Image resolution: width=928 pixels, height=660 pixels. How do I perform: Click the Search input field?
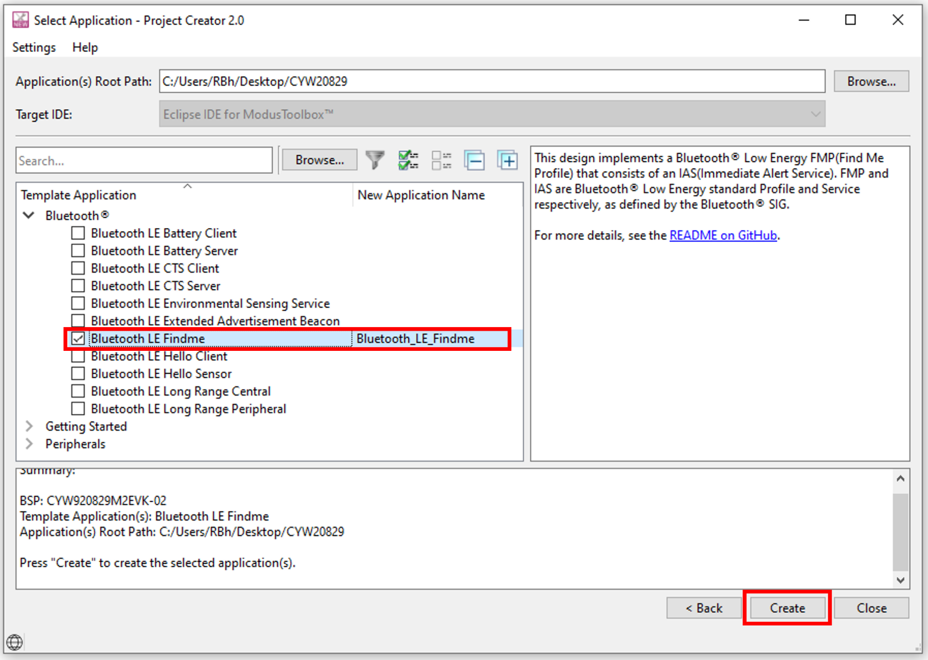pos(144,160)
